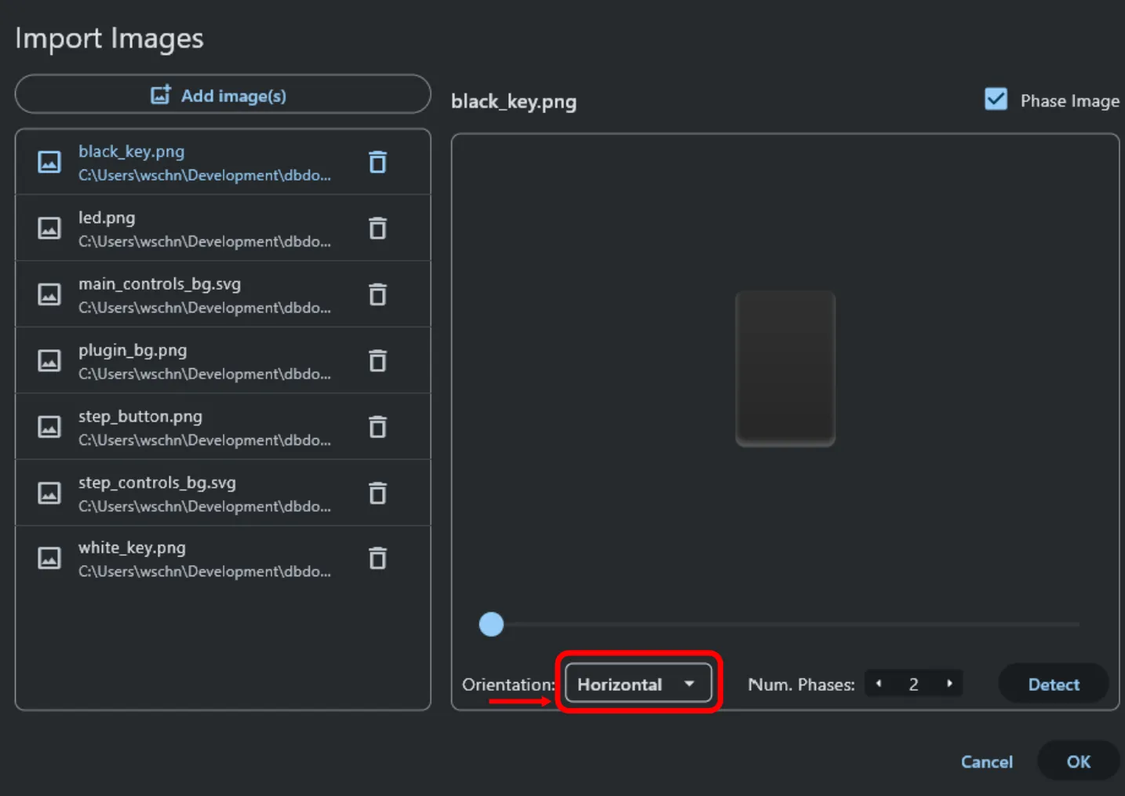Uncheck the Phase Image checkbox
This screenshot has height=796, width=1125.
click(996, 99)
